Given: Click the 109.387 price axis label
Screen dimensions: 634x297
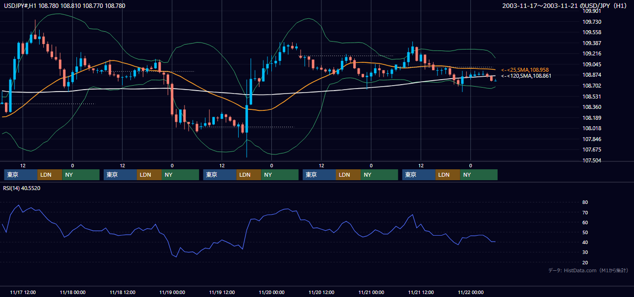Looking at the screenshot, I should click(x=592, y=43).
